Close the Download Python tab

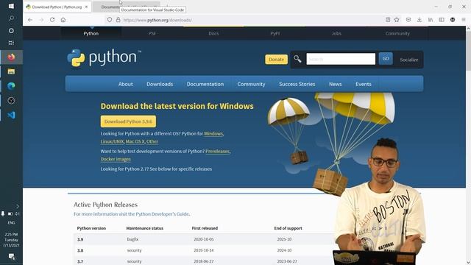click(86, 7)
